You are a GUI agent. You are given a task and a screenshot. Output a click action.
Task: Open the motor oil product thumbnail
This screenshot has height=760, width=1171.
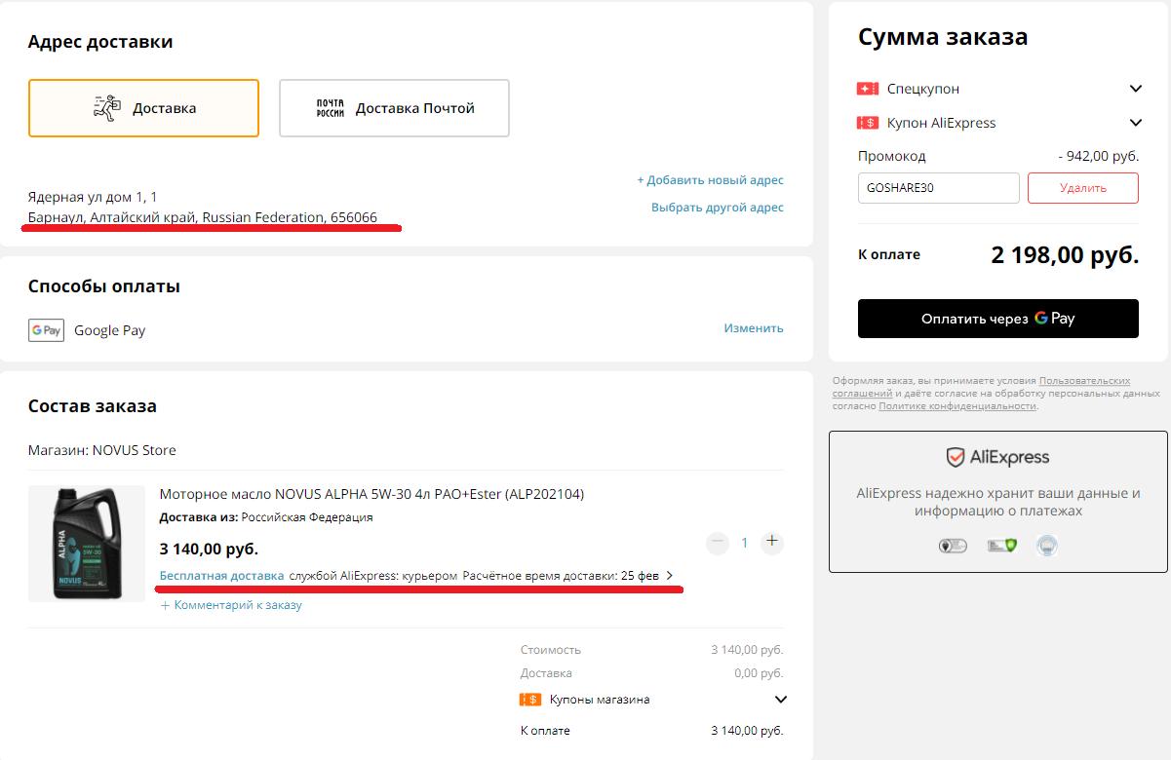coord(87,544)
